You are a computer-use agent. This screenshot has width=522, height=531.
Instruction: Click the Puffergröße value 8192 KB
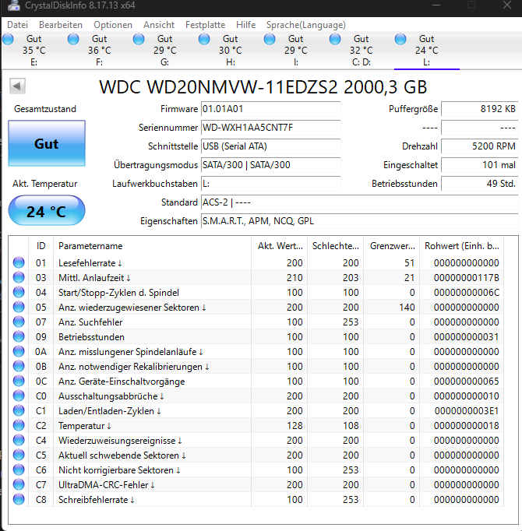[480, 109]
